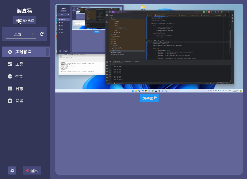Screen dimensions: 247x179
Task: Expand the dropdown arrow beside 桌面
Action: 33,34
